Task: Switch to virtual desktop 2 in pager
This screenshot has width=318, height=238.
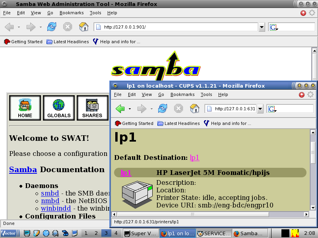Action: point(96,233)
